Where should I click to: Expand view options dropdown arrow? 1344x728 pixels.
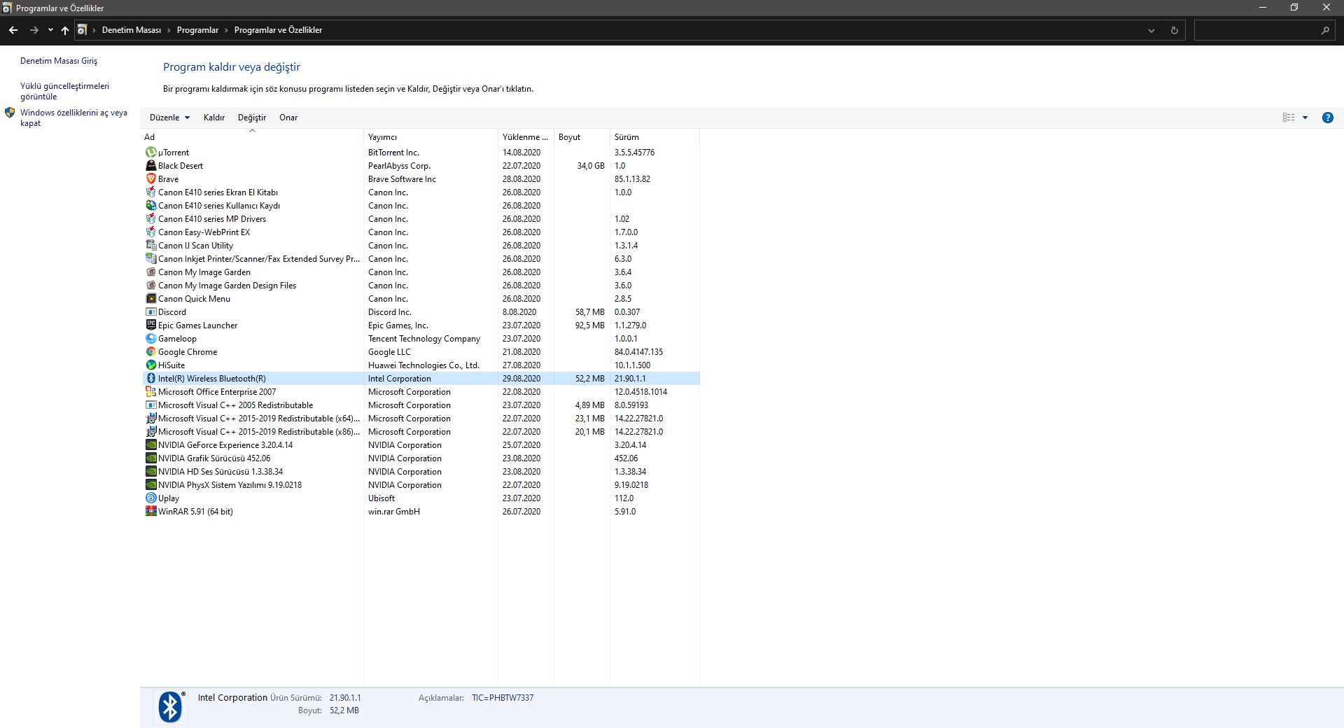pos(1305,118)
